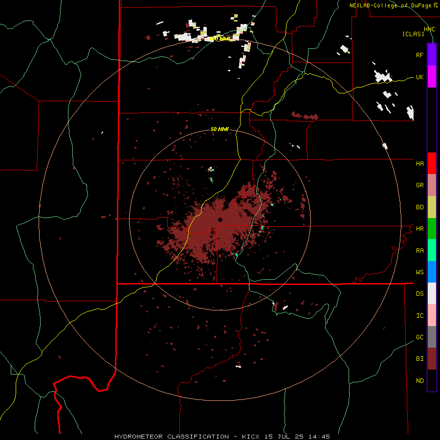Click the BI brown legend swatch

(432, 359)
